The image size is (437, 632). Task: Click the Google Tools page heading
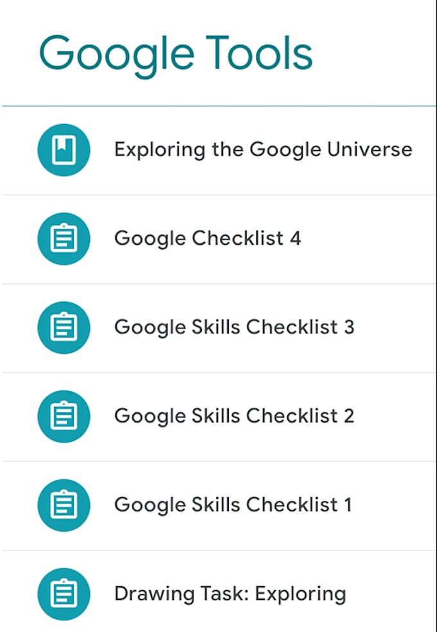coord(176,53)
